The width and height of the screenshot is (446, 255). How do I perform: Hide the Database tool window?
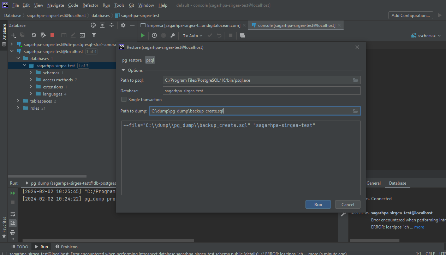[132, 25]
